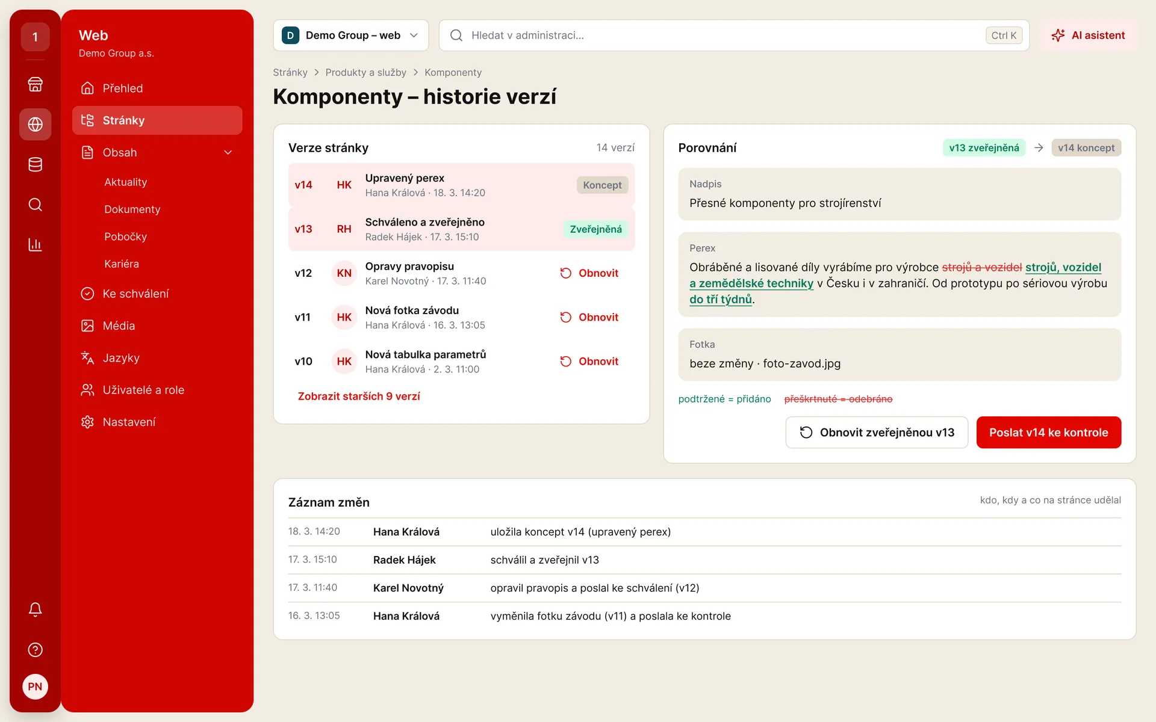Open Kariéra submenu item

click(121, 264)
